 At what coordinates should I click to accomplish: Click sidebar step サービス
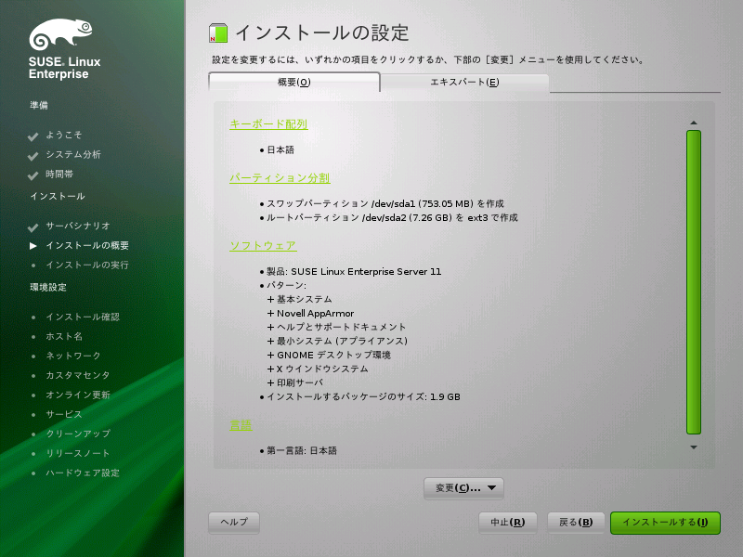[64, 414]
